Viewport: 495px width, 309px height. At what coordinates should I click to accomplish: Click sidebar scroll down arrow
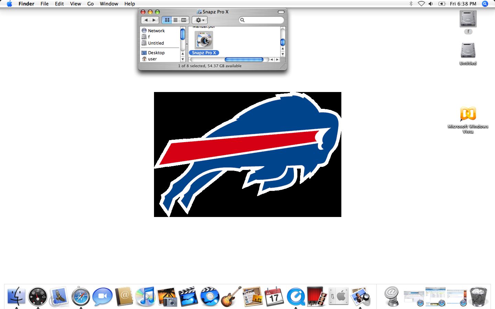click(183, 59)
